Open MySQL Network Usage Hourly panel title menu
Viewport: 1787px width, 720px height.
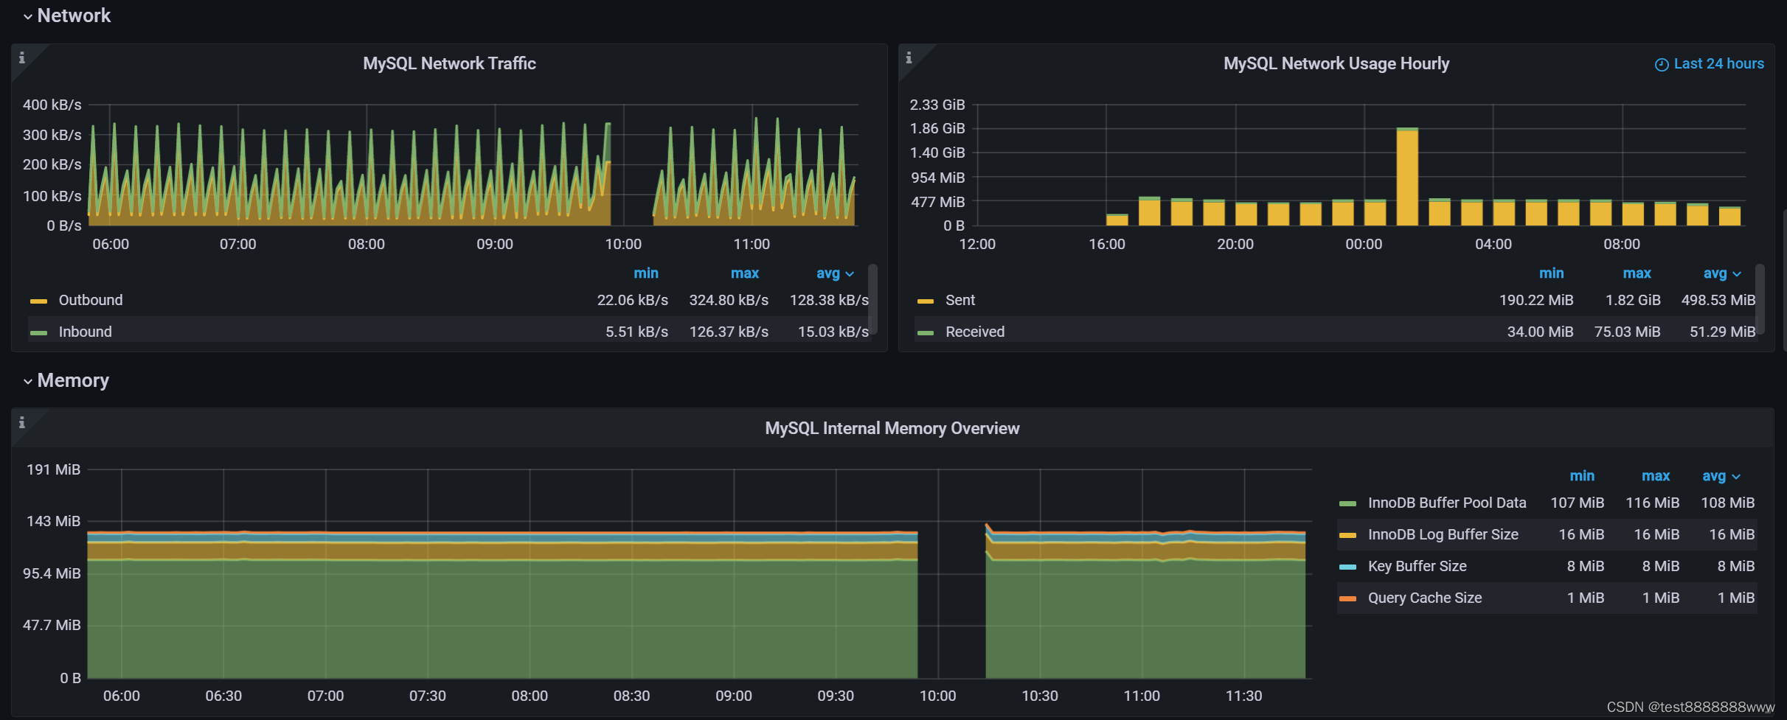click(x=1336, y=63)
